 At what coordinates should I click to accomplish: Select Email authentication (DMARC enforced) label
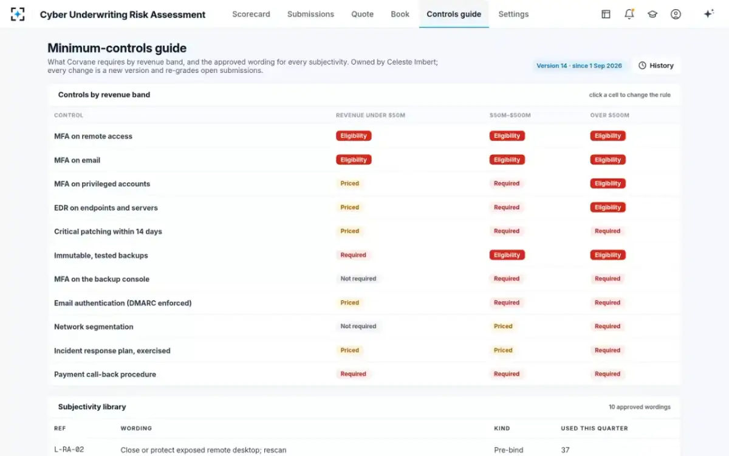point(123,303)
